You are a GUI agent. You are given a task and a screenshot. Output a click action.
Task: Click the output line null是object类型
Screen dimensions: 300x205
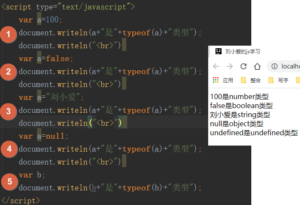[237, 124]
